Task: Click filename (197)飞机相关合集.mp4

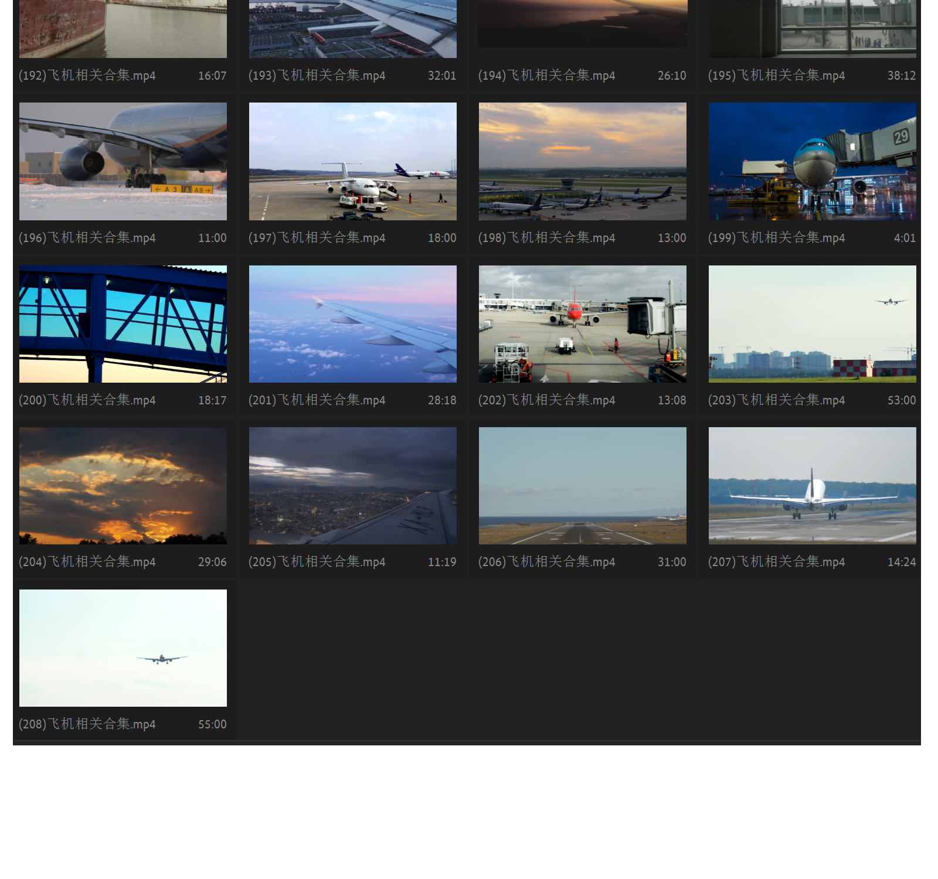Action: 317,238
